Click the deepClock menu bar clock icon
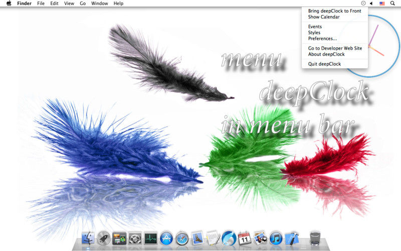Image resolution: width=401 pixels, height=251 pixels. (x=363, y=4)
